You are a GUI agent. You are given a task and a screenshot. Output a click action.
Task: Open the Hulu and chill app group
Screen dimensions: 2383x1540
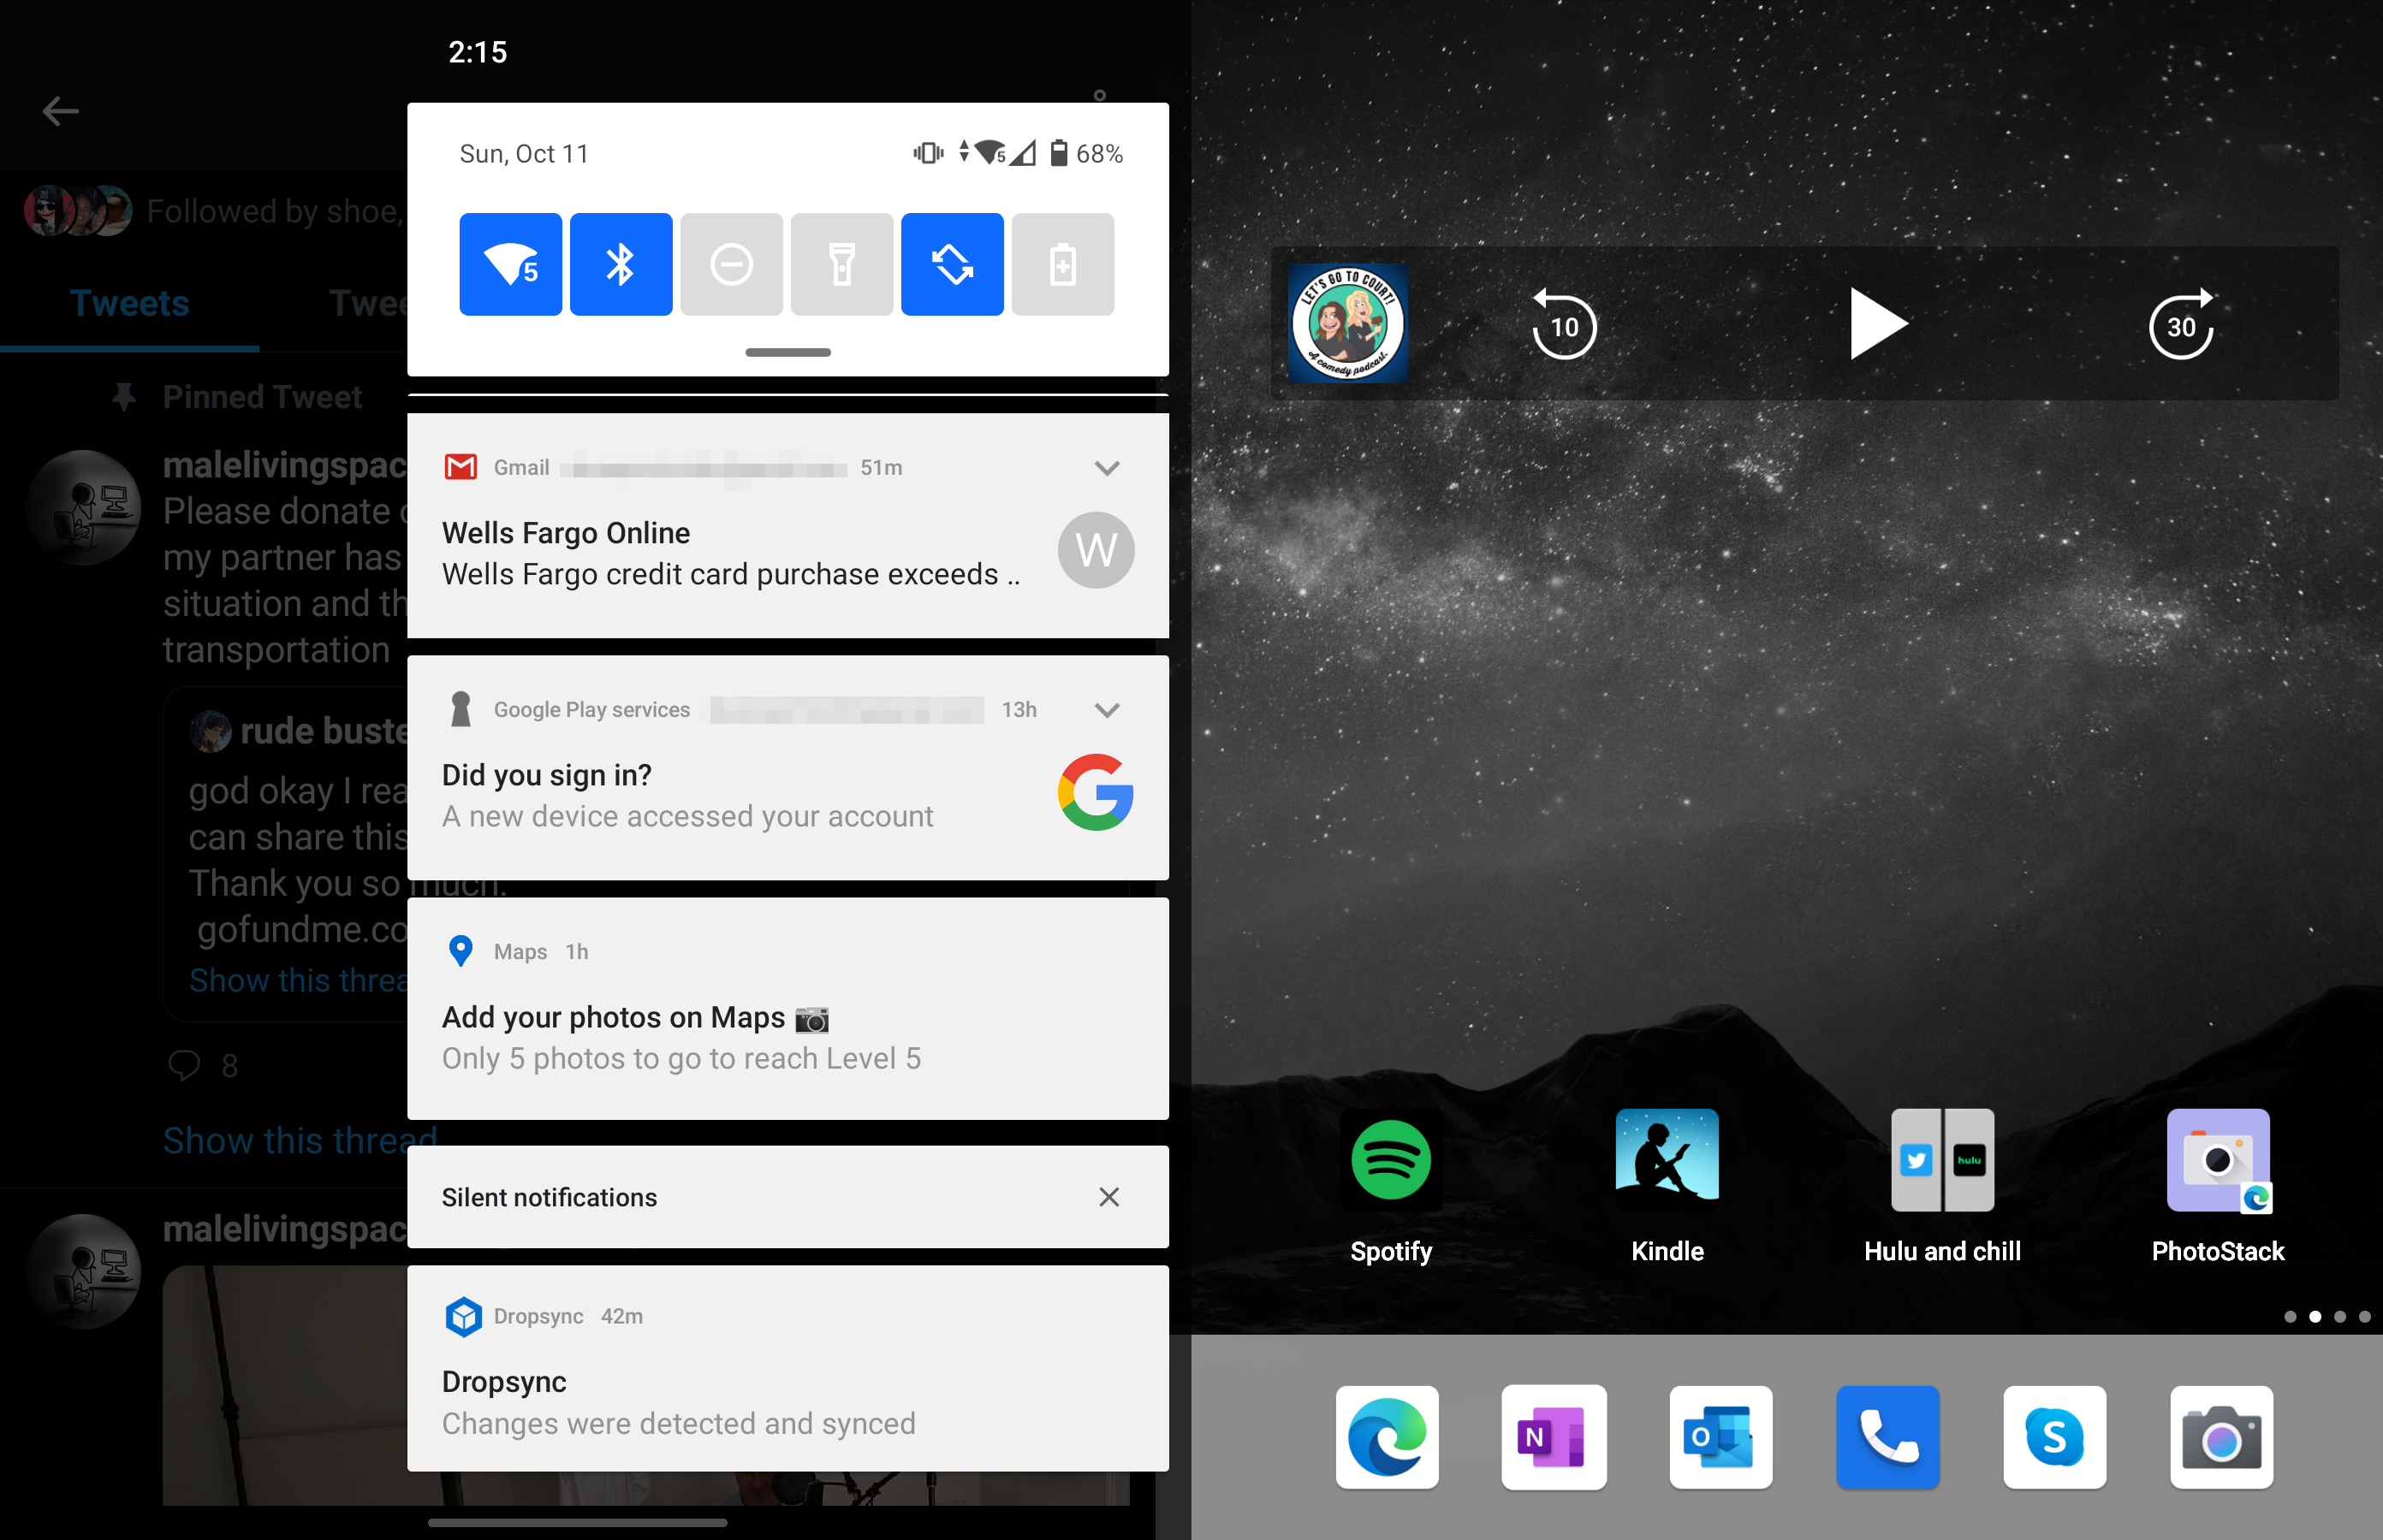click(1942, 1160)
